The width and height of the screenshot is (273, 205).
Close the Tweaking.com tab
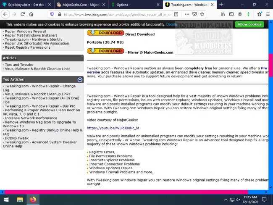pos(212,5)
